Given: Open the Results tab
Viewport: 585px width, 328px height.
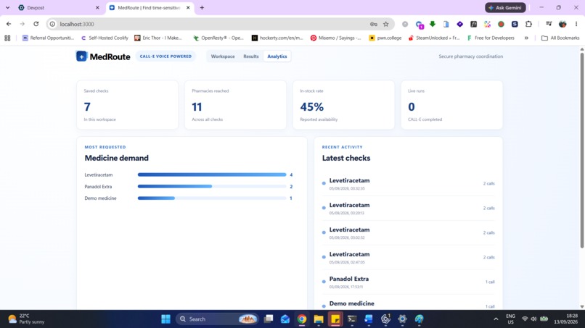Looking at the screenshot, I should pyautogui.click(x=250, y=56).
